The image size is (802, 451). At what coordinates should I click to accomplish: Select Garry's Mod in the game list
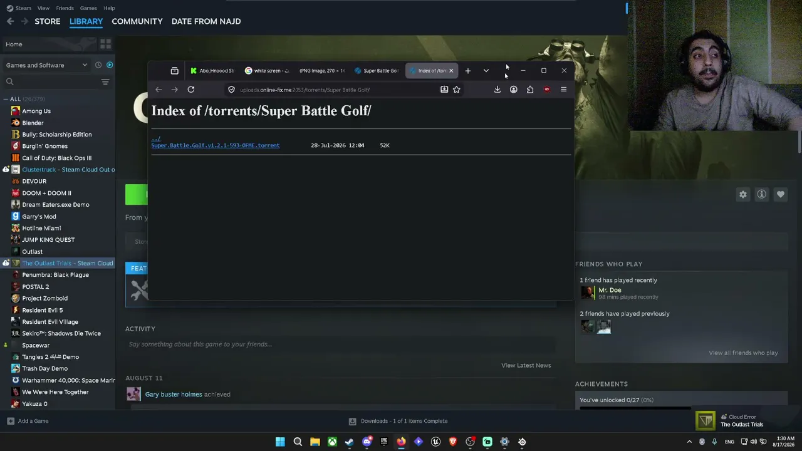39,216
